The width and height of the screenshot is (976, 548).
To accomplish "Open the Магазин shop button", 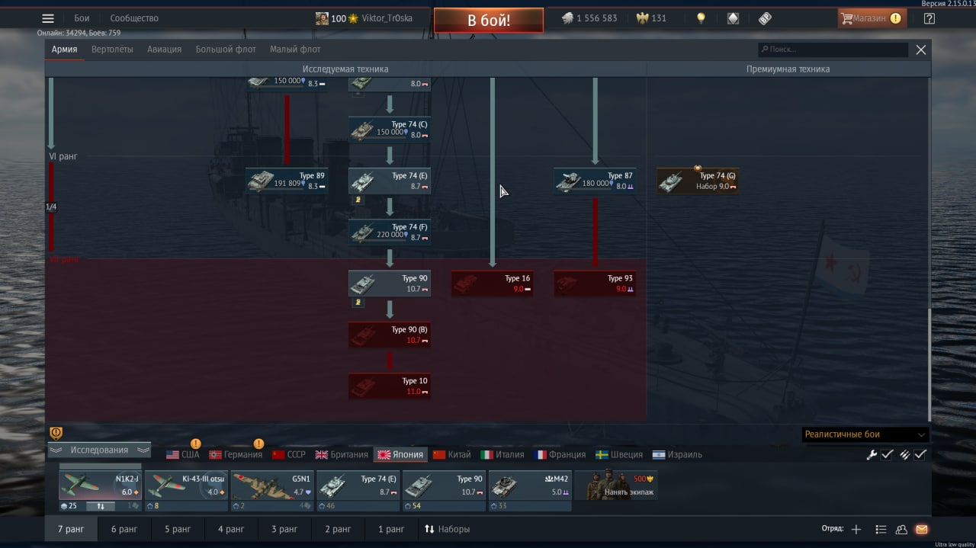I will (872, 18).
